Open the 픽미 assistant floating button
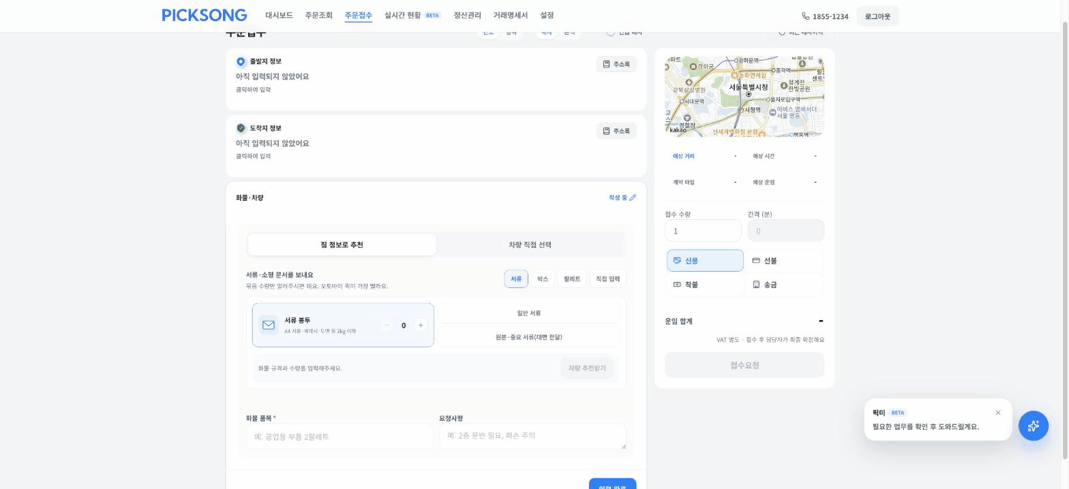 1034,426
